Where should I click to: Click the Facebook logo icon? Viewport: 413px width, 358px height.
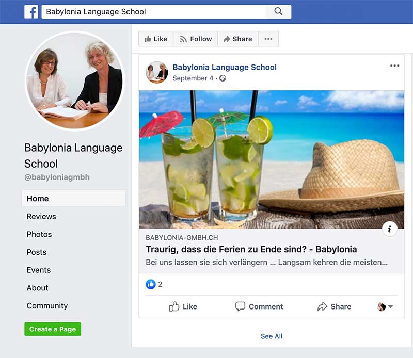[x=31, y=12]
